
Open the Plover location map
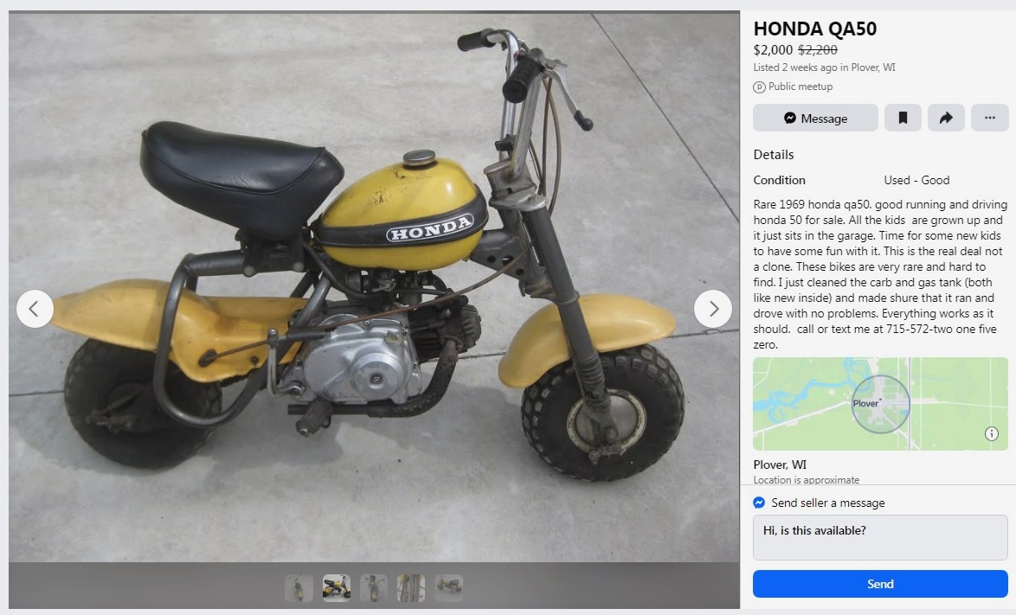coord(880,404)
